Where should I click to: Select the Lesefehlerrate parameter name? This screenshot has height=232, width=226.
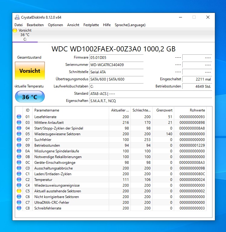46,117
